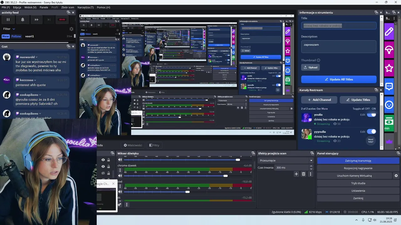Click the red 00:00 timer button
401x225 pixels.
tap(62, 20)
